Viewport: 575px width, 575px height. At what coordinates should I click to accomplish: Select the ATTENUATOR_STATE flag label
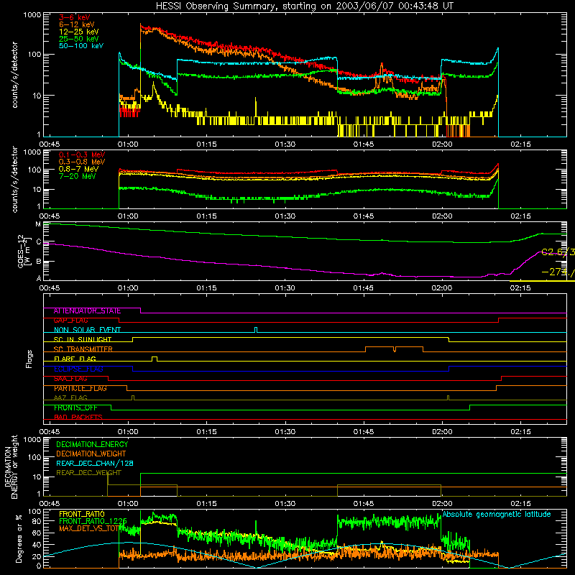pyautogui.click(x=87, y=311)
